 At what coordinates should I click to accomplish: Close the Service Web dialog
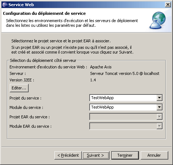click(168, 5)
